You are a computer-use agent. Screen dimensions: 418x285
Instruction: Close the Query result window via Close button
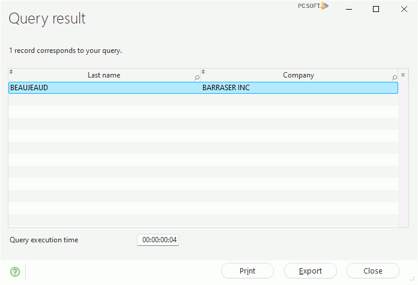[x=373, y=271]
